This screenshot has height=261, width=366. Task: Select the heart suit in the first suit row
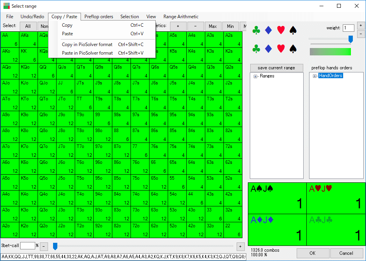pyautogui.click(x=281, y=30)
